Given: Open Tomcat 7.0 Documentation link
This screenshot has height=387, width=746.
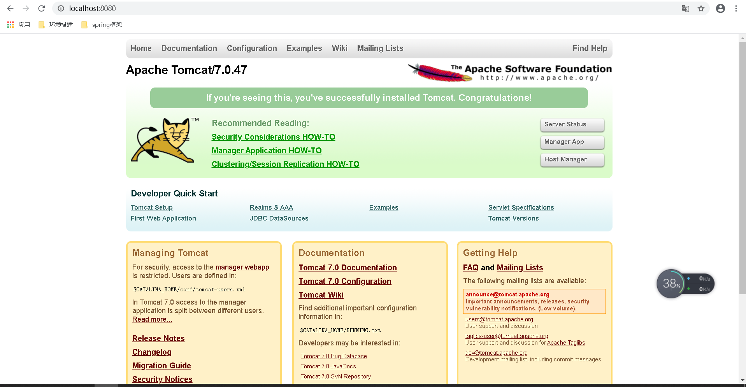Looking at the screenshot, I should (348, 268).
